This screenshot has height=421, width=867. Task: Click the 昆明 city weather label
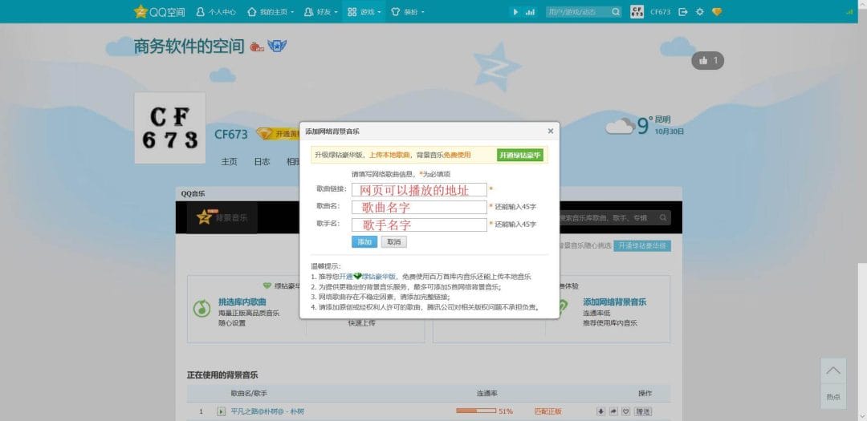[663, 119]
